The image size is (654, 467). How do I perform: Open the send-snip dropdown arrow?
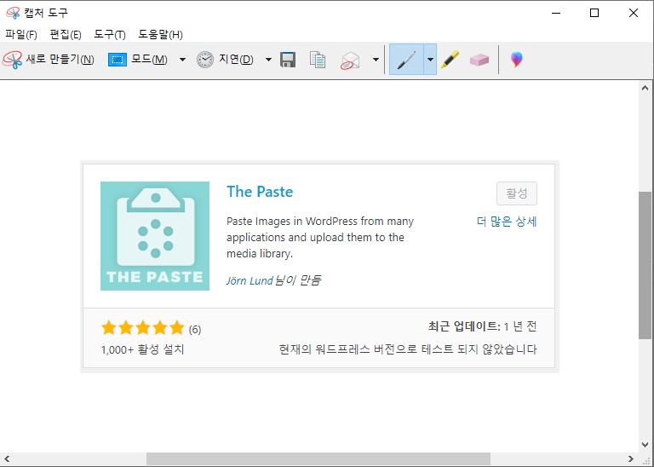click(x=376, y=60)
